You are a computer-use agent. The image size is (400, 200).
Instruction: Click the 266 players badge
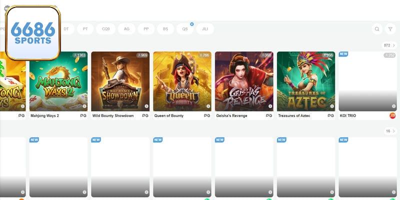328,55
